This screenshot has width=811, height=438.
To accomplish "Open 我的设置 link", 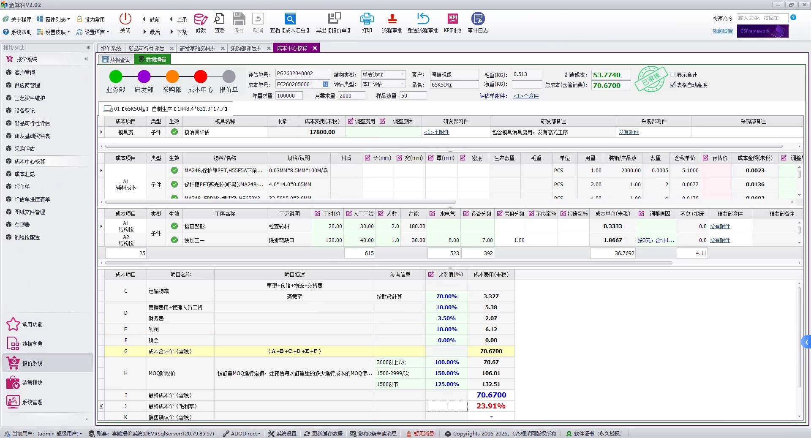I will [723, 31].
